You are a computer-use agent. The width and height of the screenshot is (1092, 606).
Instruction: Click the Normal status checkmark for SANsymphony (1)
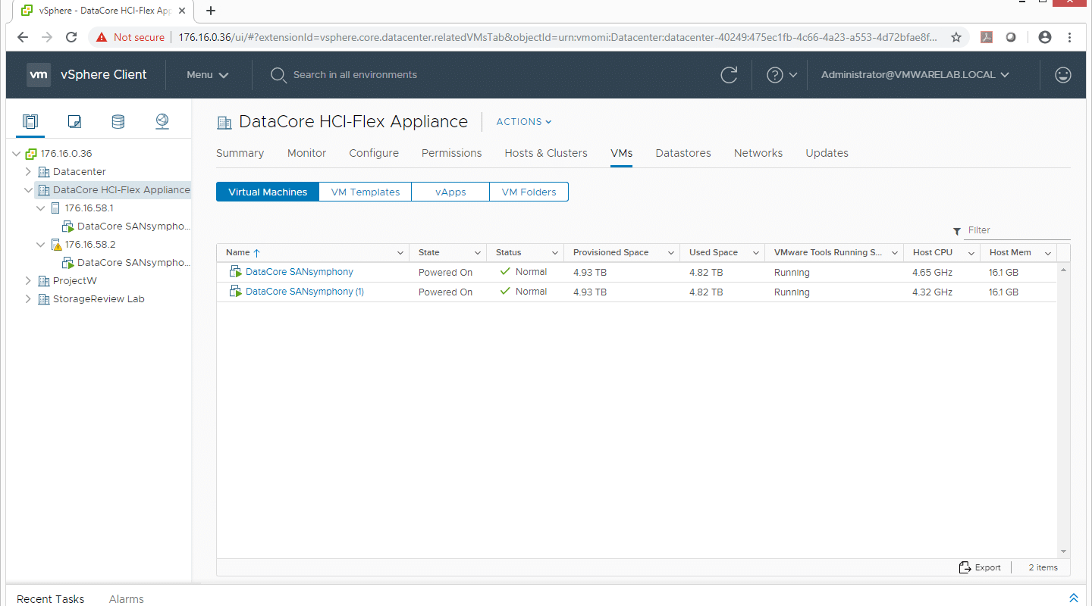tap(505, 292)
